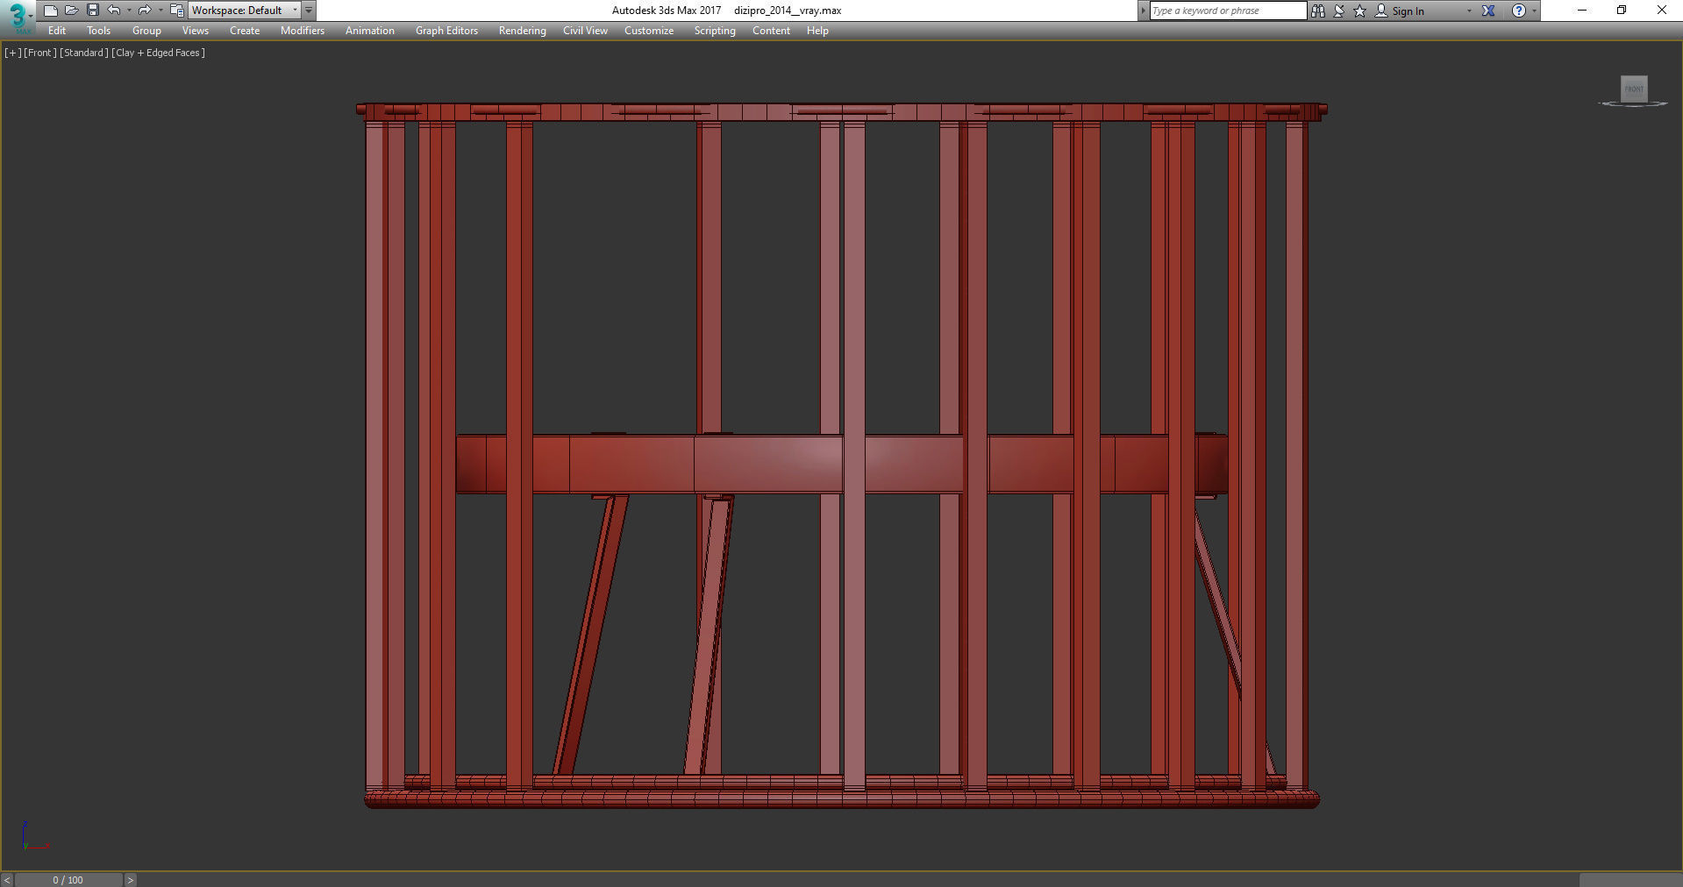Screen dimensions: 1683x887
Task: Open the Content menu
Action: pyautogui.click(x=771, y=31)
